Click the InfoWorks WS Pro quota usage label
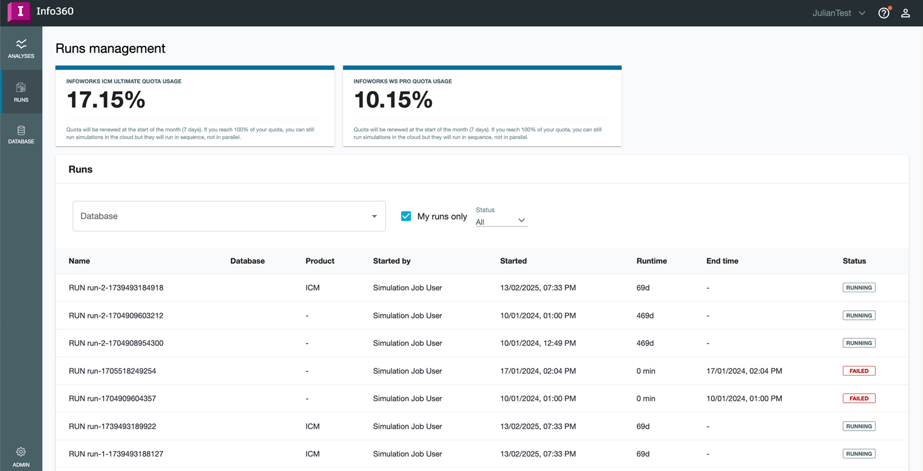 click(403, 82)
